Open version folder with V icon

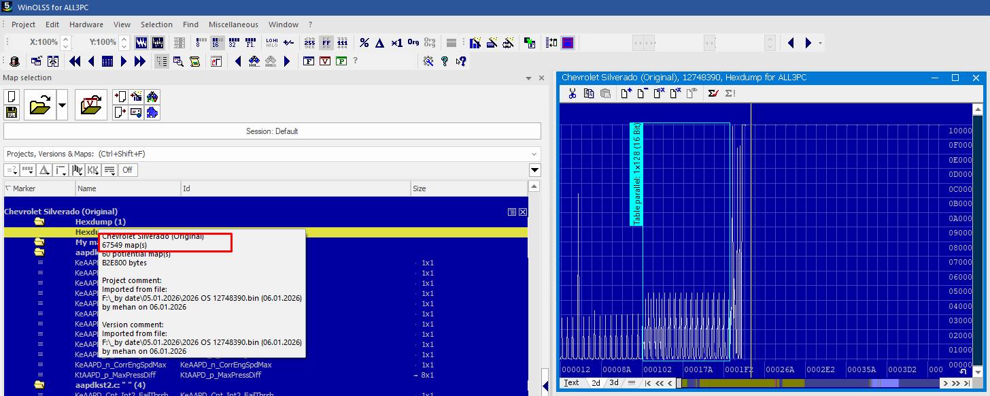click(x=90, y=105)
